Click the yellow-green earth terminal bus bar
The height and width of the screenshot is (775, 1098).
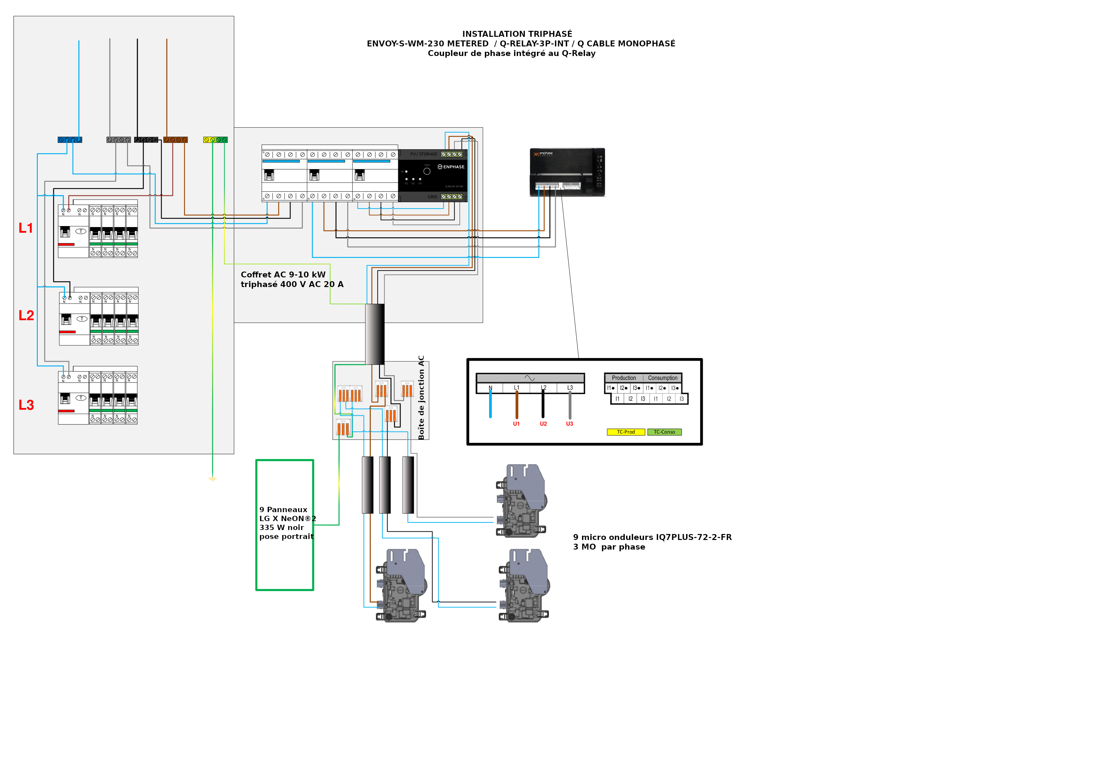(x=215, y=140)
